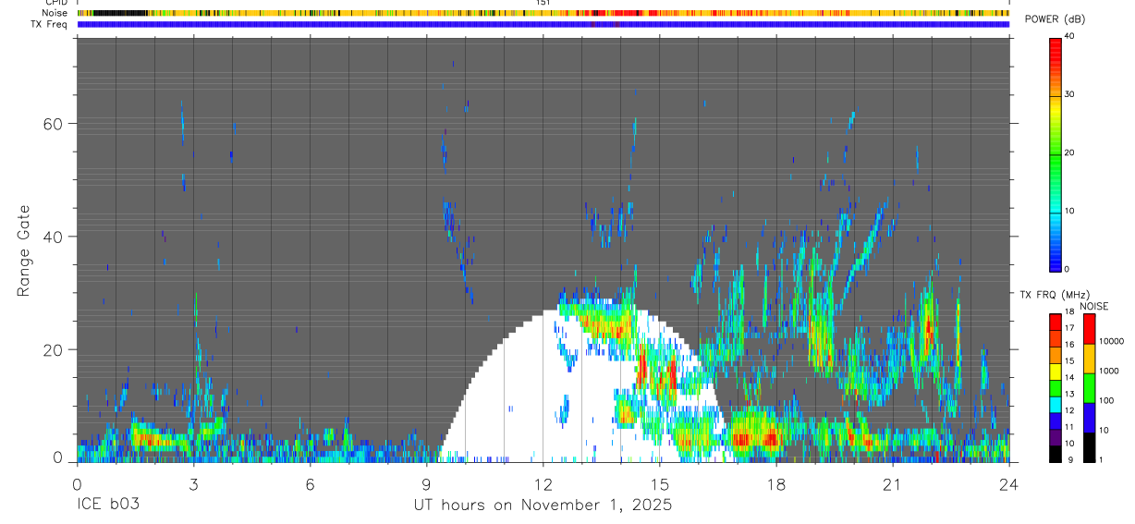This screenshot has height=524, width=1135.
Task: Click the 21 tick on UT hours axis
Action: pyautogui.click(x=893, y=484)
